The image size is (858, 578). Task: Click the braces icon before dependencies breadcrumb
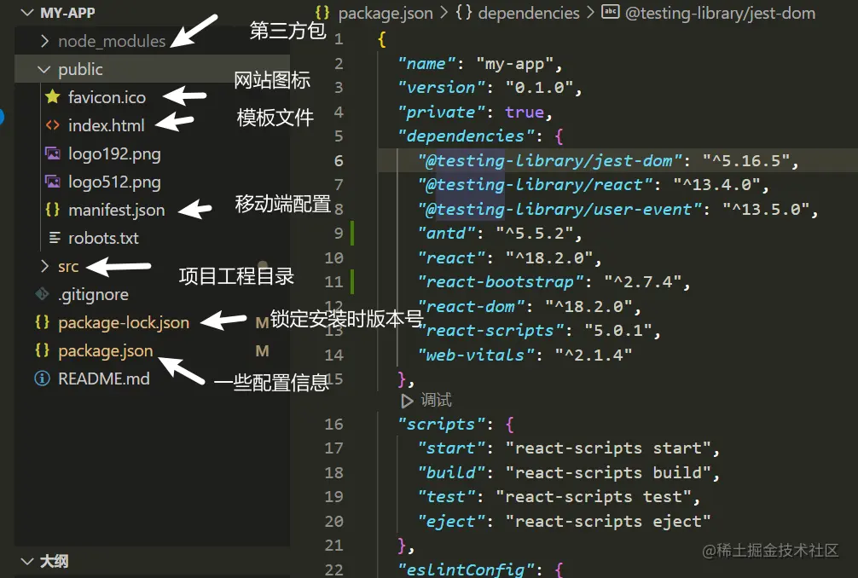[463, 12]
